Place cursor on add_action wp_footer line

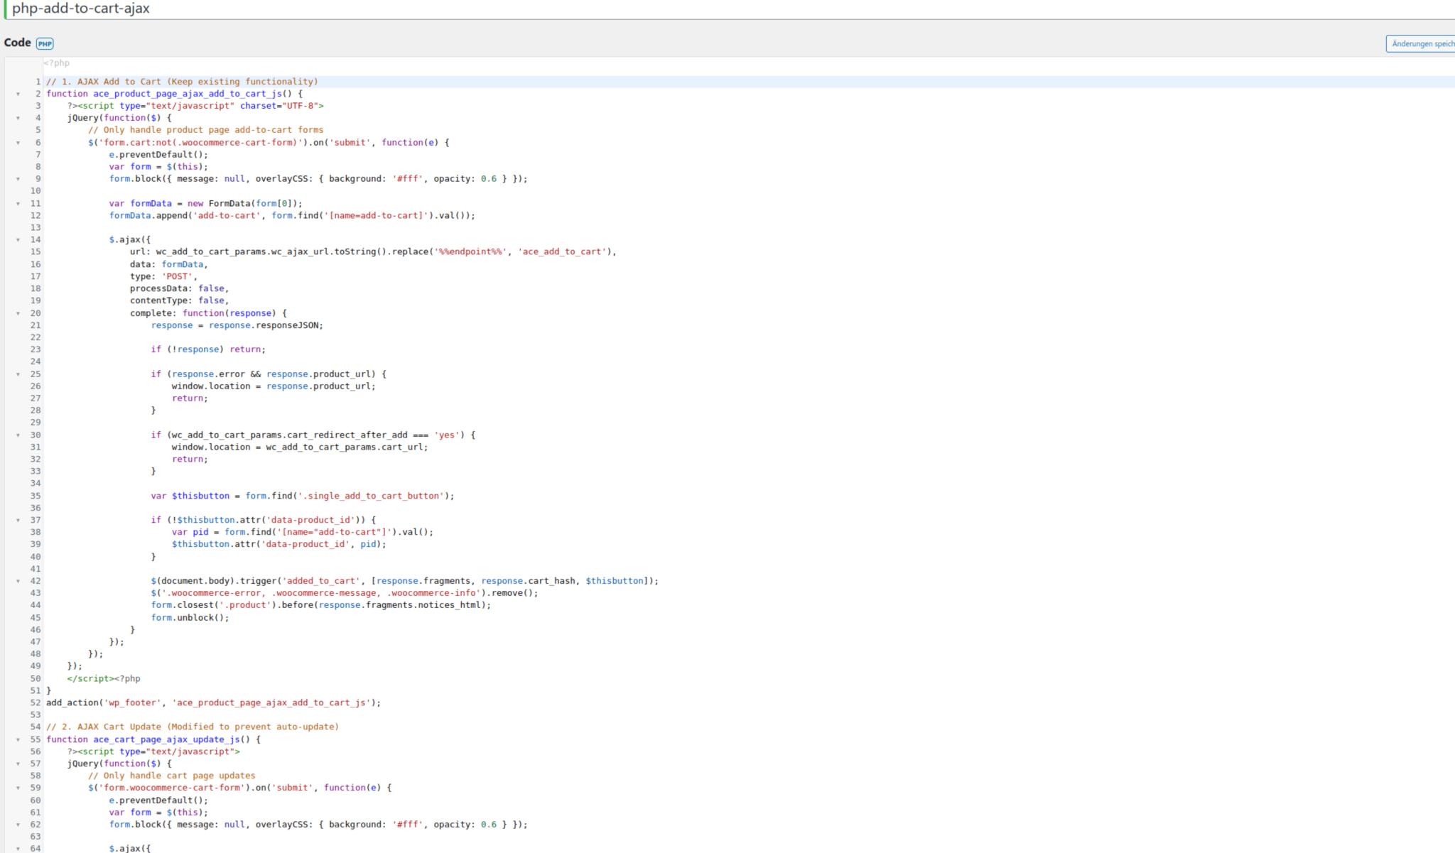coord(213,702)
